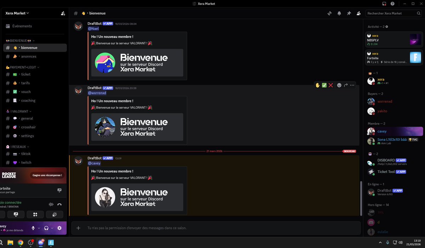Open notification settings bell icon
This screenshot has height=248, width=425.
click(339, 13)
